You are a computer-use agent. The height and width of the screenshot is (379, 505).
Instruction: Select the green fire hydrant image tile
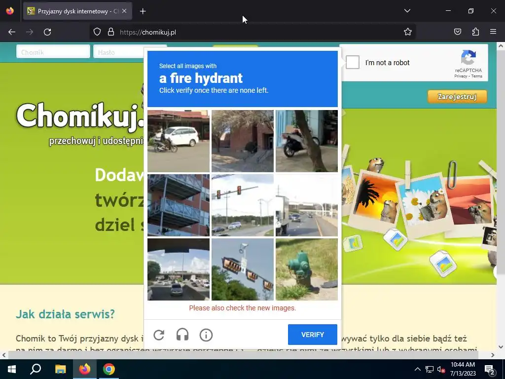(x=307, y=269)
